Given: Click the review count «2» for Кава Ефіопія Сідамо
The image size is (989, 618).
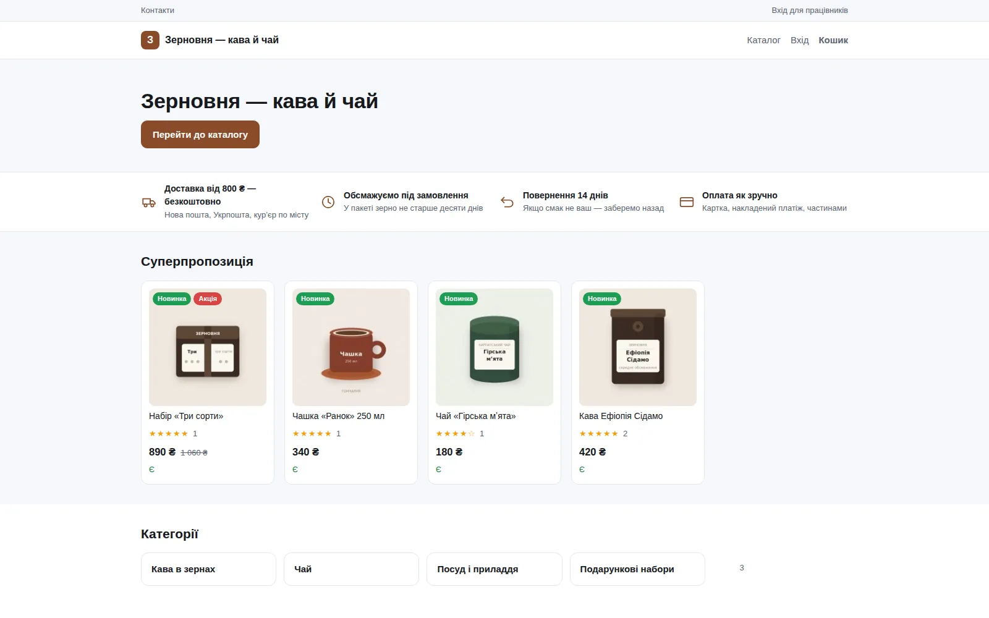Looking at the screenshot, I should (x=625, y=434).
